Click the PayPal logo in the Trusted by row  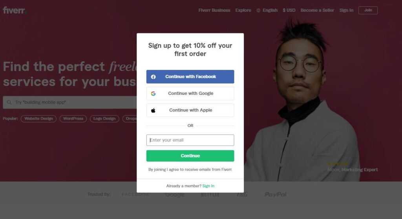pyautogui.click(x=276, y=194)
